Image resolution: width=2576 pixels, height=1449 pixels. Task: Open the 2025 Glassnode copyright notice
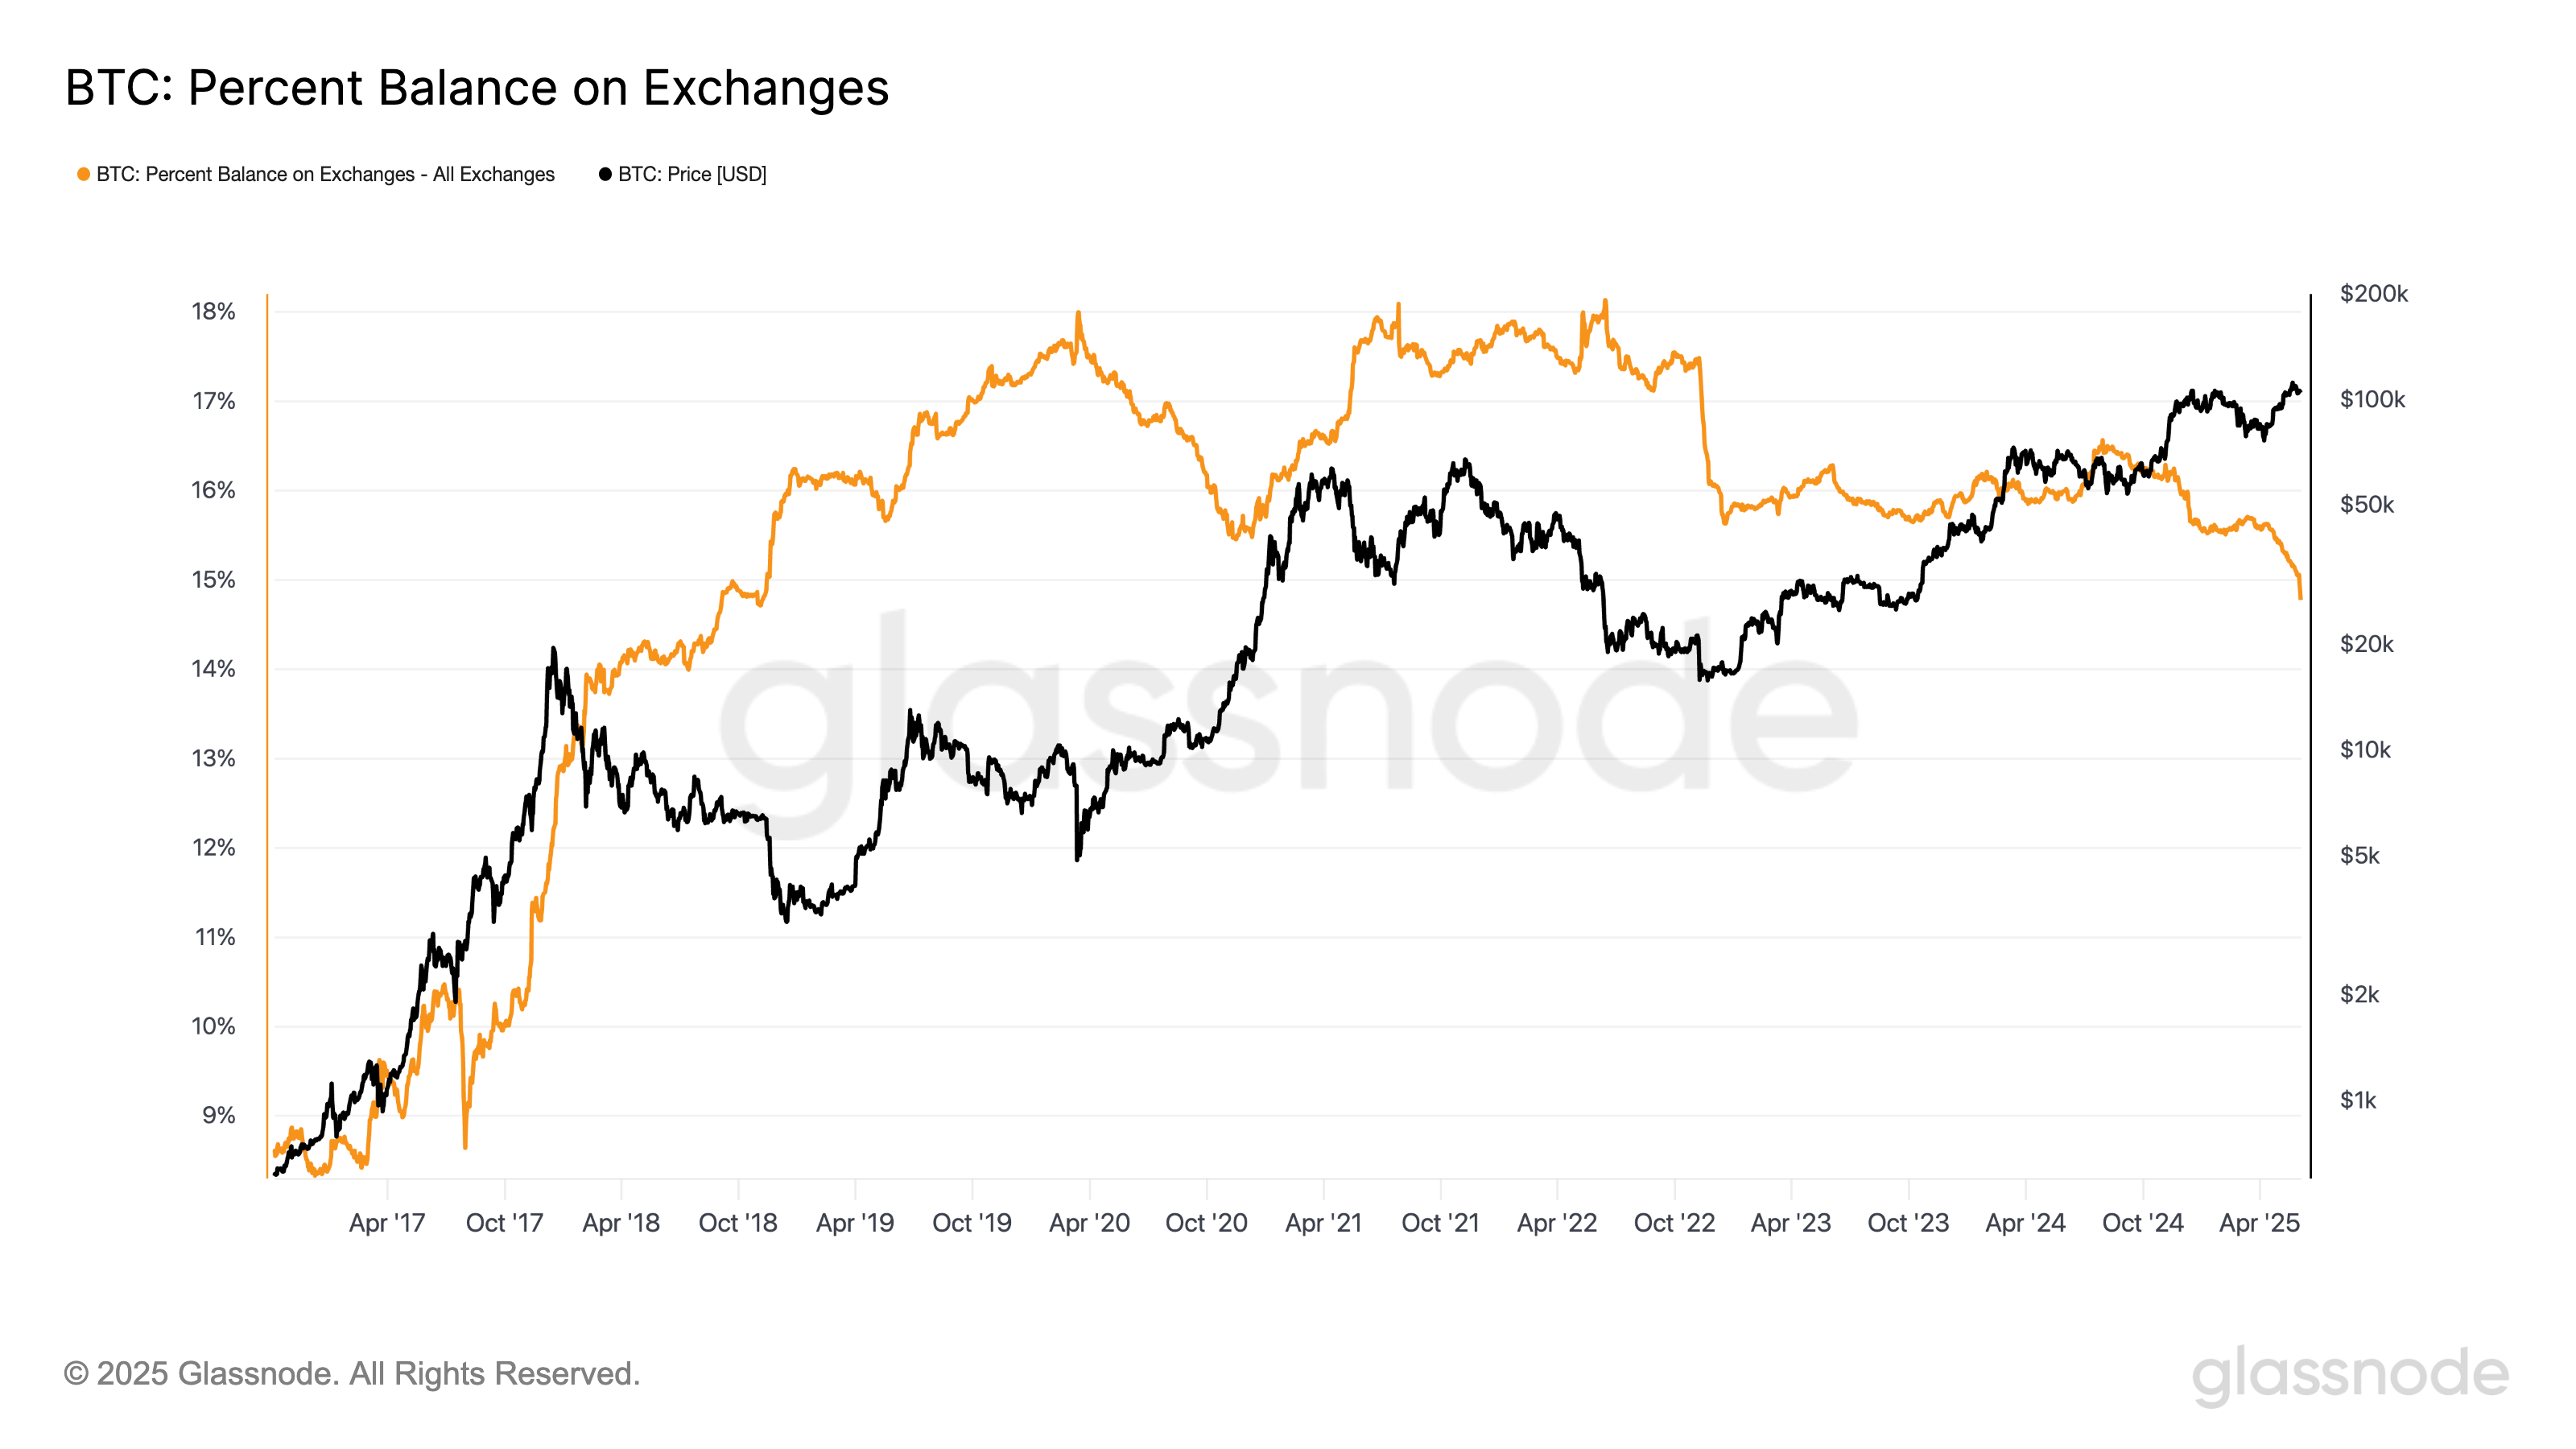[351, 1374]
